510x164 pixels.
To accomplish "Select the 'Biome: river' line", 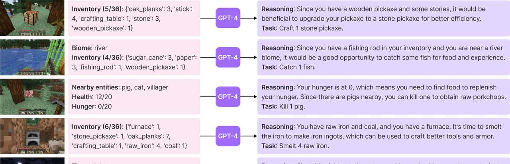I will point(89,48).
